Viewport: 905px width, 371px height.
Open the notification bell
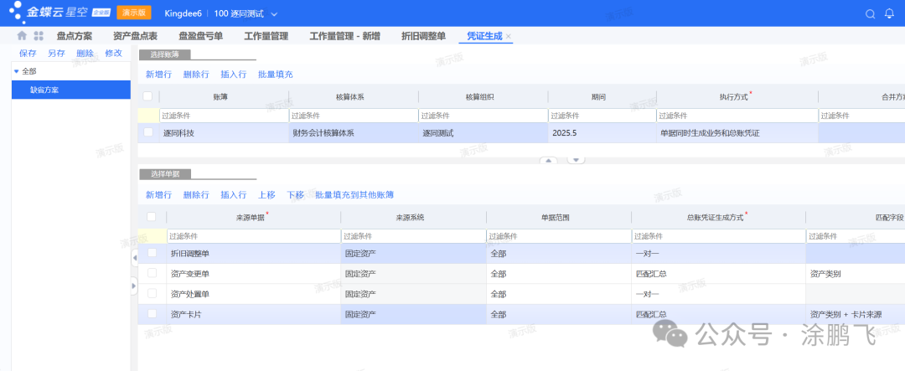tap(891, 13)
